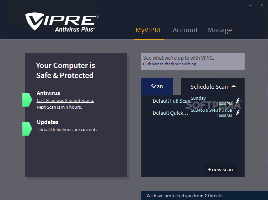Select the Default Quick… scan entry
The height and width of the screenshot is (200, 268).
tap(170, 113)
